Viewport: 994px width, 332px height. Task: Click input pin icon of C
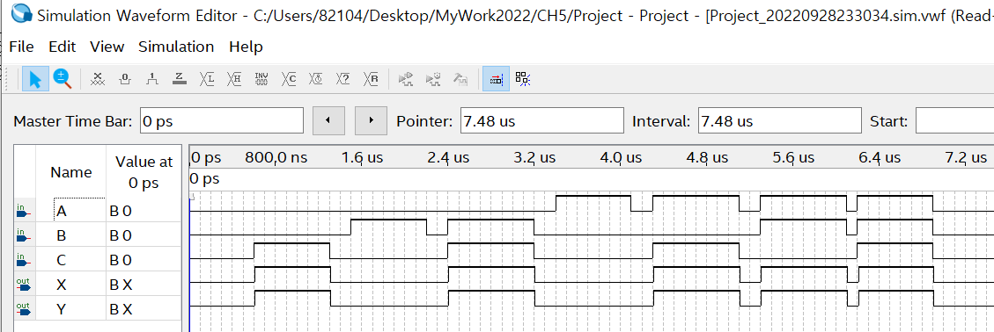pyautogui.click(x=24, y=260)
